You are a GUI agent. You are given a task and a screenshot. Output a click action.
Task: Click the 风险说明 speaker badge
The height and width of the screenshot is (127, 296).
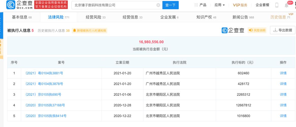pyautogui.click(x=257, y=30)
